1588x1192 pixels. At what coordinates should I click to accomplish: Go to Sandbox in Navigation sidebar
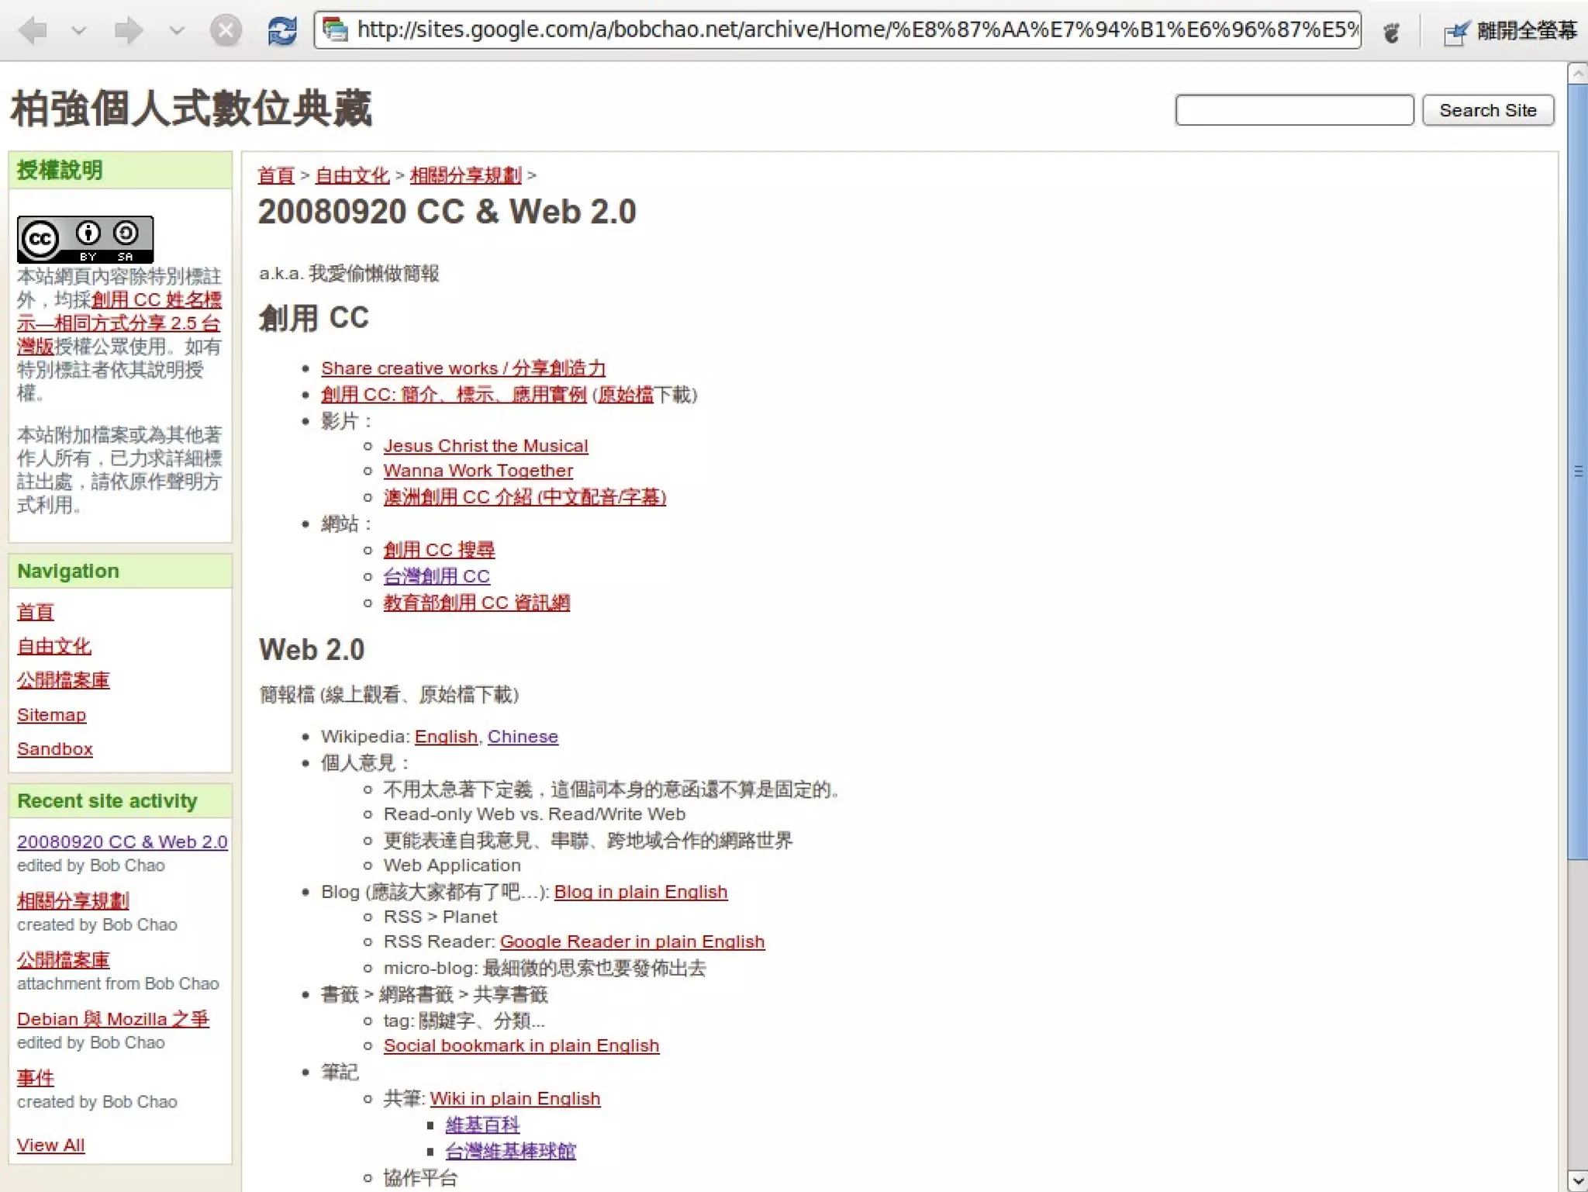[55, 749]
